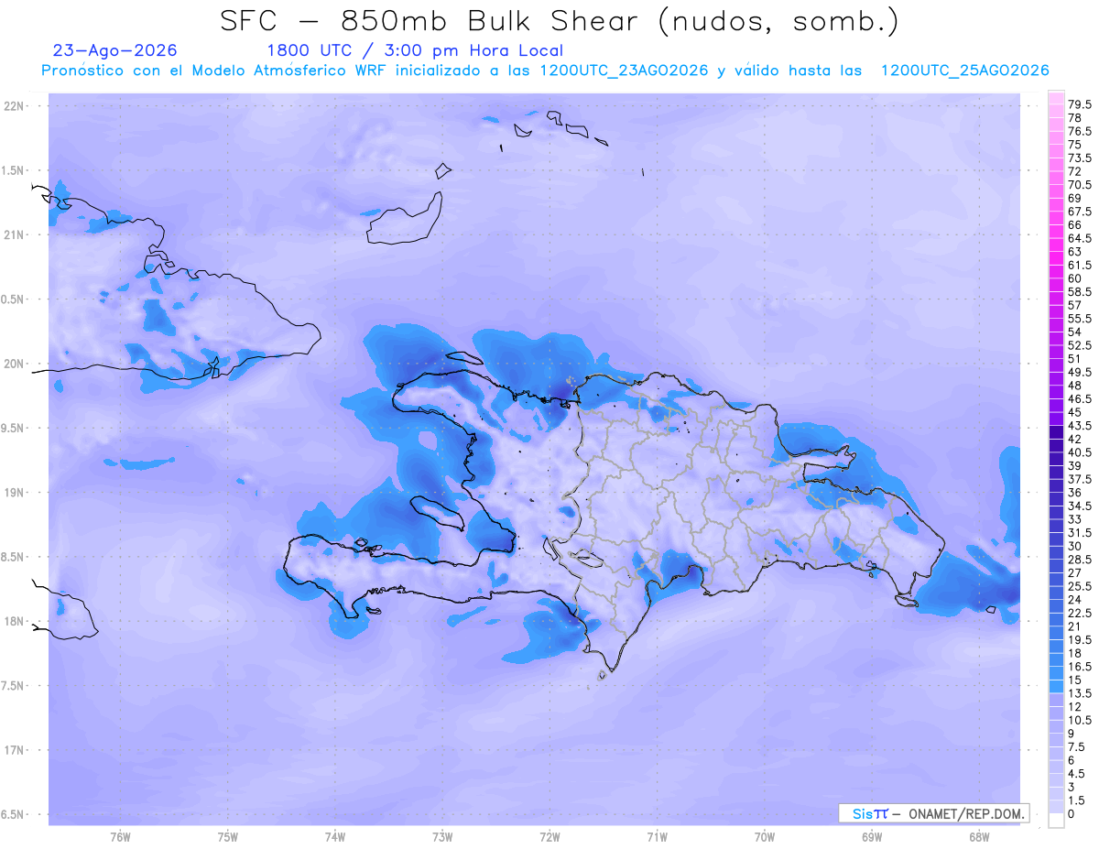Click the "0" colorbar value at bottom
Image resolution: width=1099 pixels, height=849 pixels.
[1072, 813]
